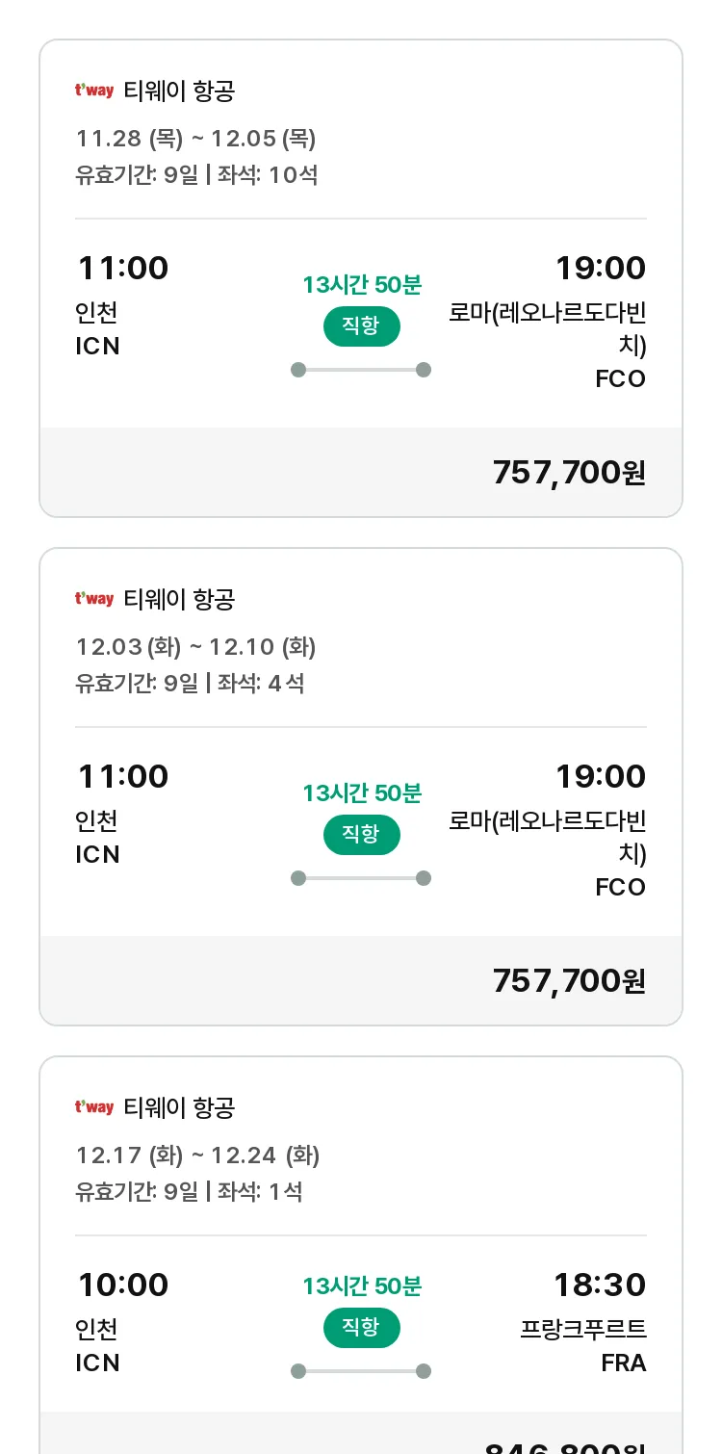722x1454 pixels.
Task: Open the 12.03 (화) ~ 12.10 (화) date range
Action: (196, 647)
